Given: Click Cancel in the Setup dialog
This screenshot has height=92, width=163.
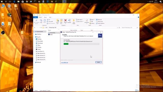Looking at the screenshot, I should (x=99, y=62).
